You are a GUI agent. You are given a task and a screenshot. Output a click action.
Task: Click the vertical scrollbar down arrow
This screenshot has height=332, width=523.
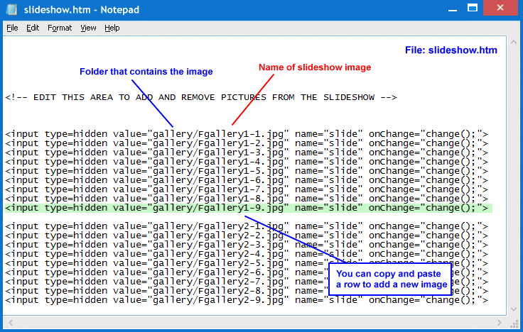point(514,309)
